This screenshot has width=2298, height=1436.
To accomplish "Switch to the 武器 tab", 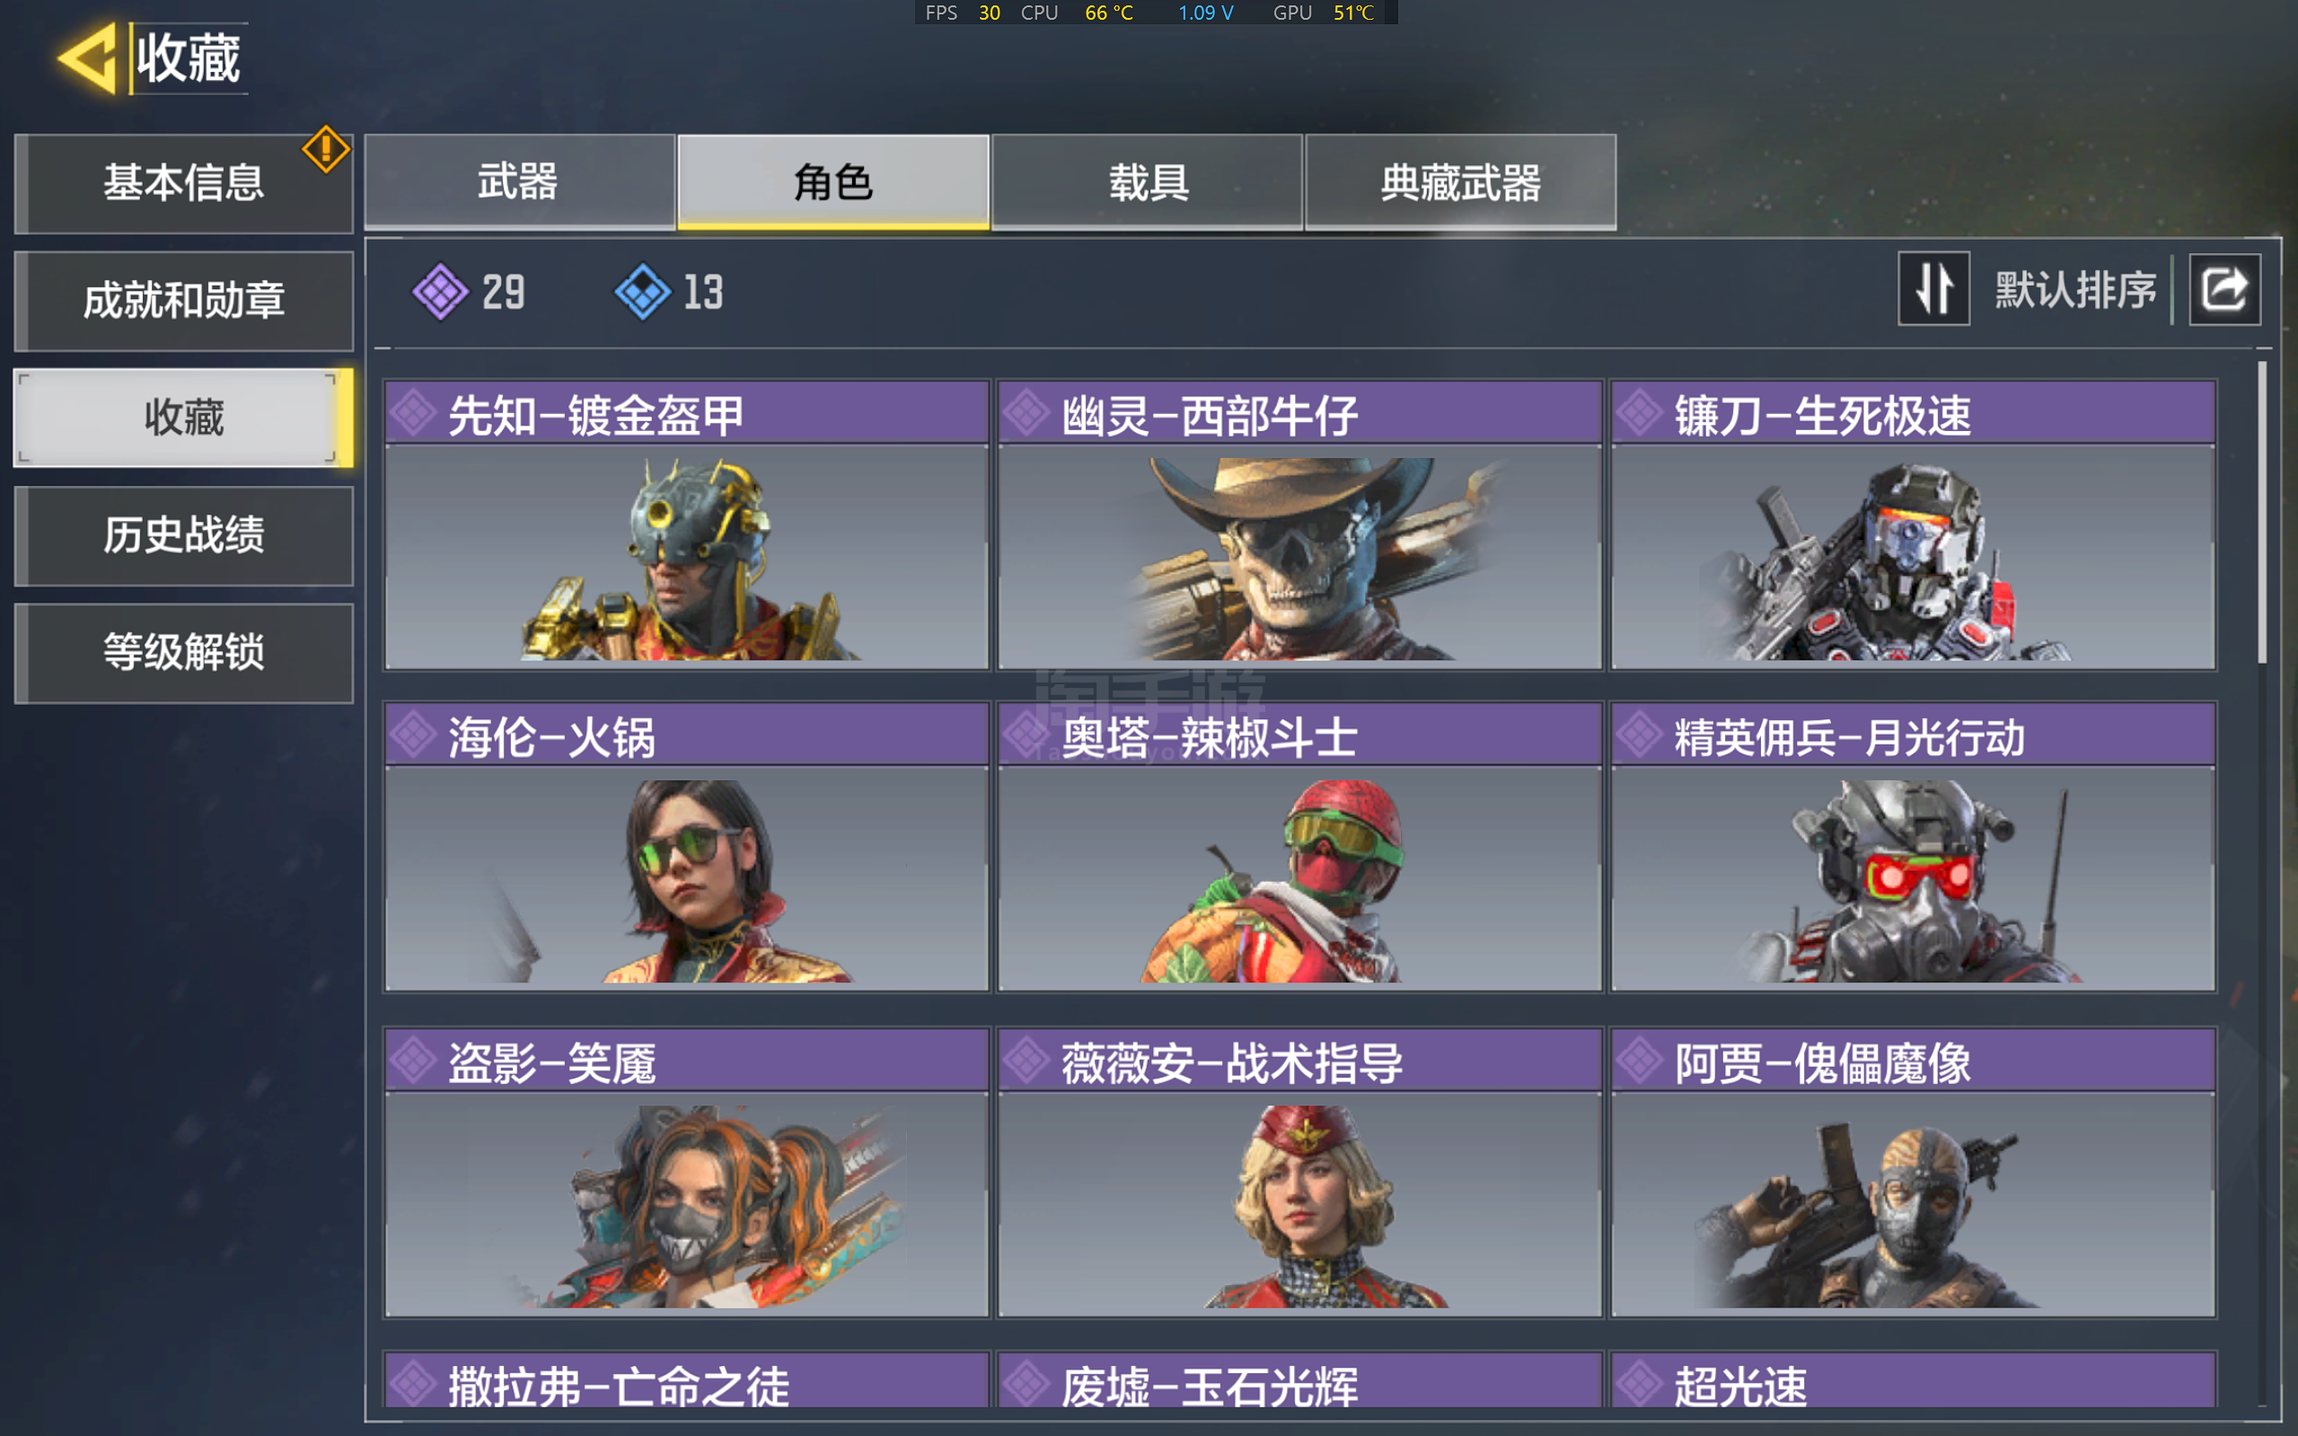I will point(519,181).
